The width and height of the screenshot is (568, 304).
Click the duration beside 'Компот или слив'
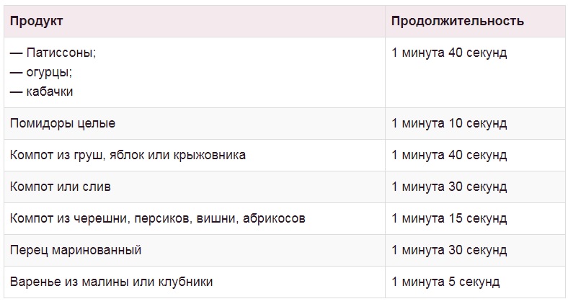[x=449, y=187]
